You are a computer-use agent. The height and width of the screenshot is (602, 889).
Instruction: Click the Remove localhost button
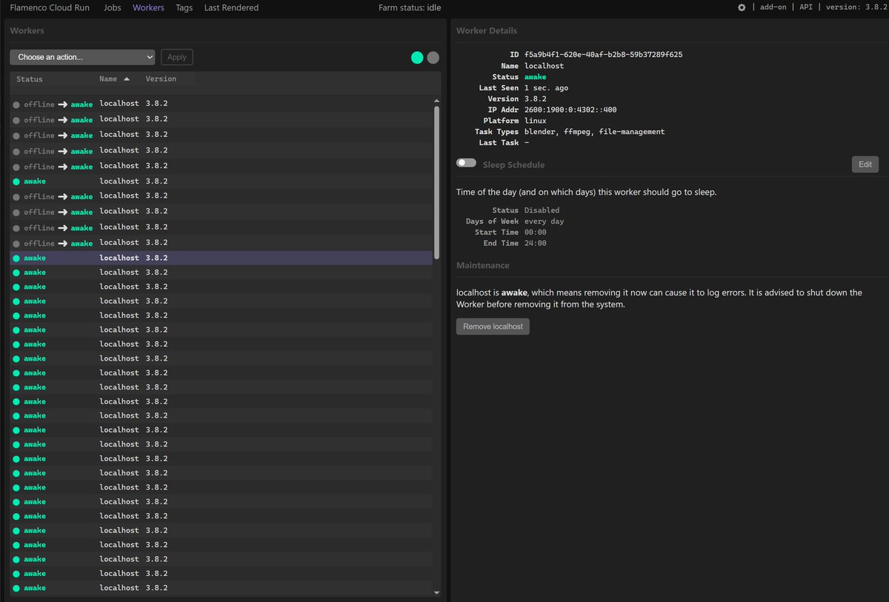tap(493, 327)
